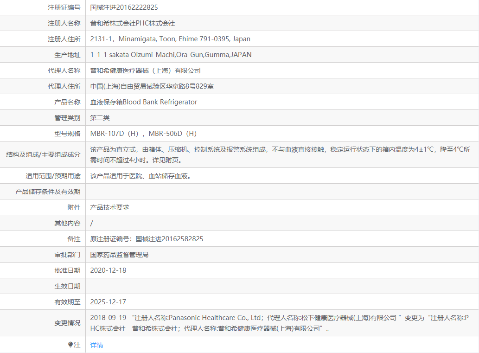Click the 其他内容 label

pos(68,224)
